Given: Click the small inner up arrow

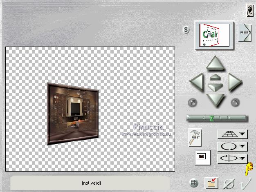Looking at the screenshot, I should pyautogui.click(x=216, y=77).
